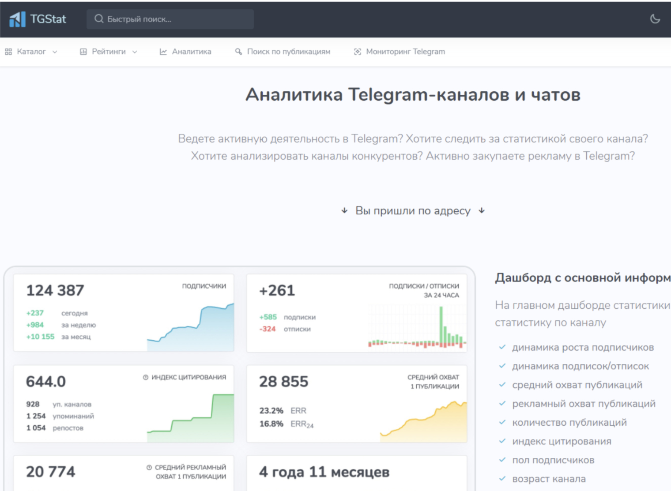Click the Поиск по публикациям search icon

(x=238, y=52)
